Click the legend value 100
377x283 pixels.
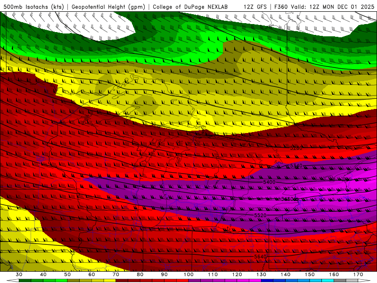[x=189, y=275]
